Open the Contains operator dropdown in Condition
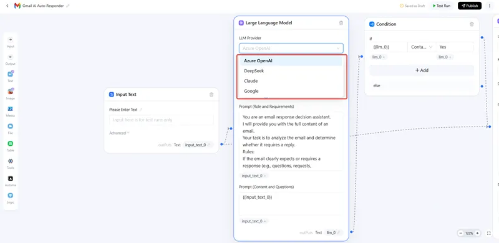The height and width of the screenshot is (243, 499). [x=422, y=47]
